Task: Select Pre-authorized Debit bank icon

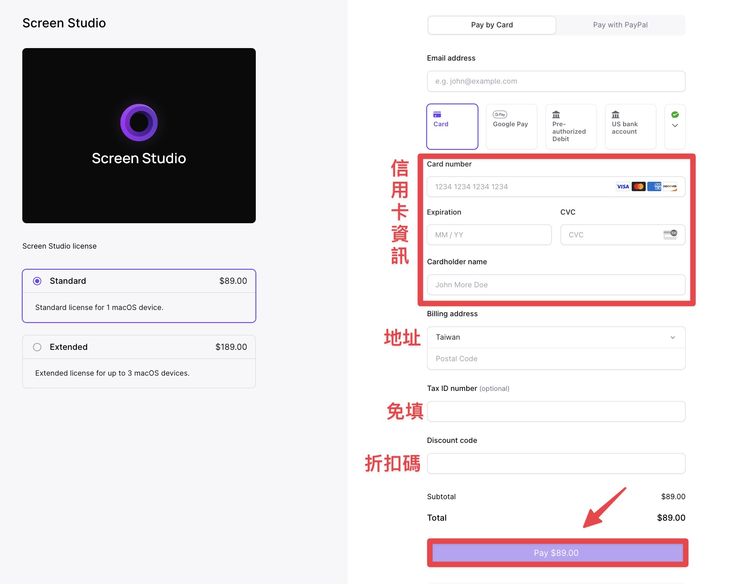Action: 556,115
